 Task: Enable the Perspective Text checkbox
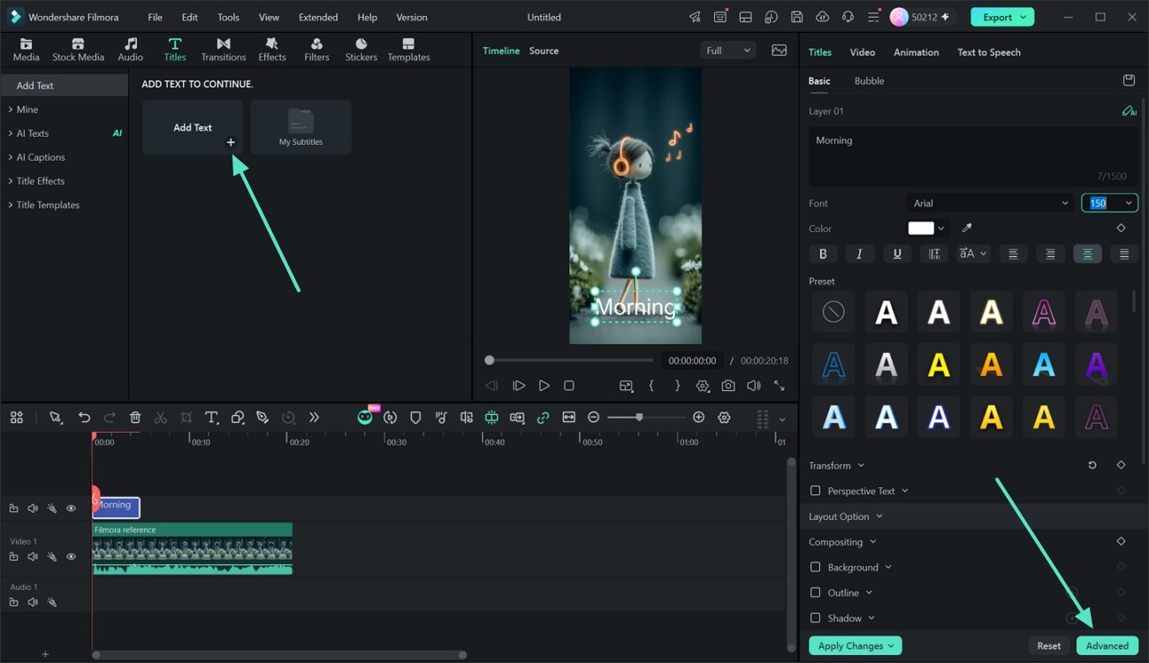coord(815,491)
